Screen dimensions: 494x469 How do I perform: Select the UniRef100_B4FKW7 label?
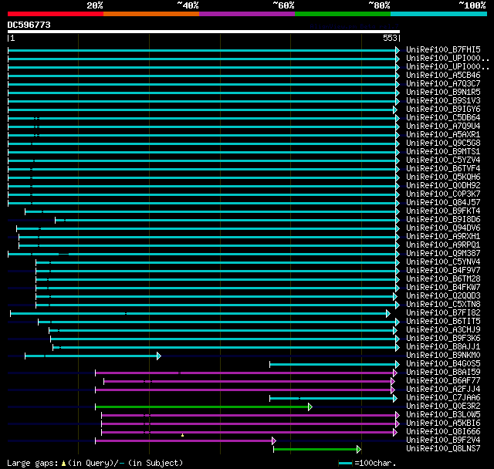coord(443,288)
